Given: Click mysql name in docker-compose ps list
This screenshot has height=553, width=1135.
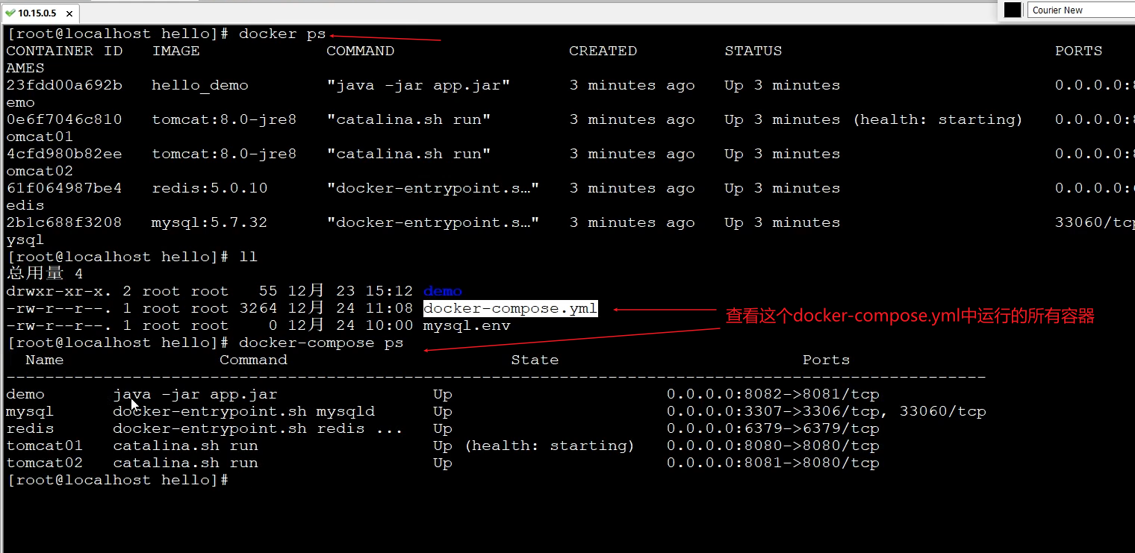Looking at the screenshot, I should click(x=30, y=412).
